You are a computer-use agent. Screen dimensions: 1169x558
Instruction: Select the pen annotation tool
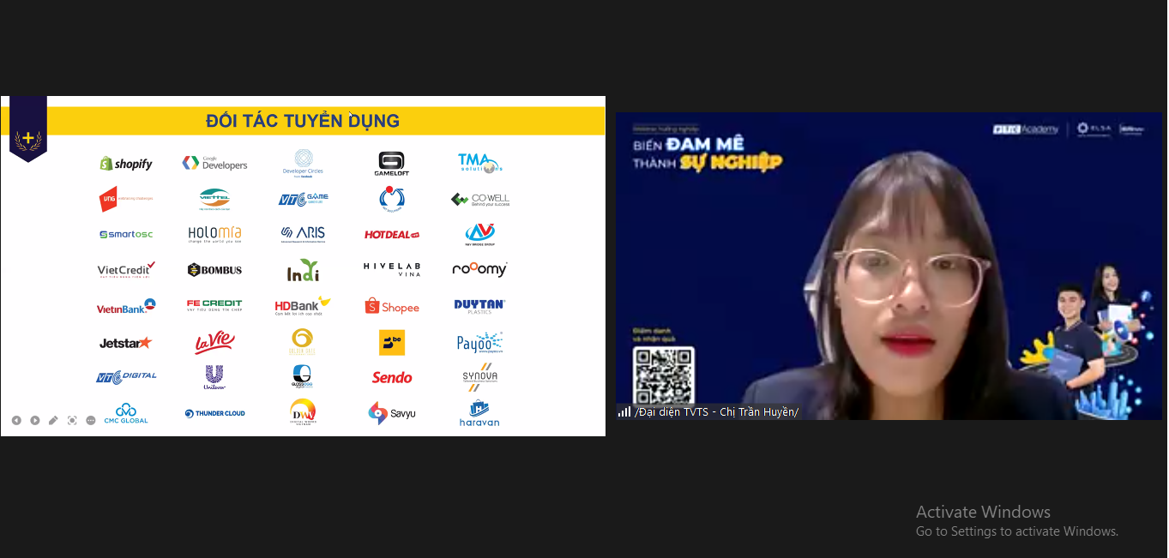coord(53,420)
